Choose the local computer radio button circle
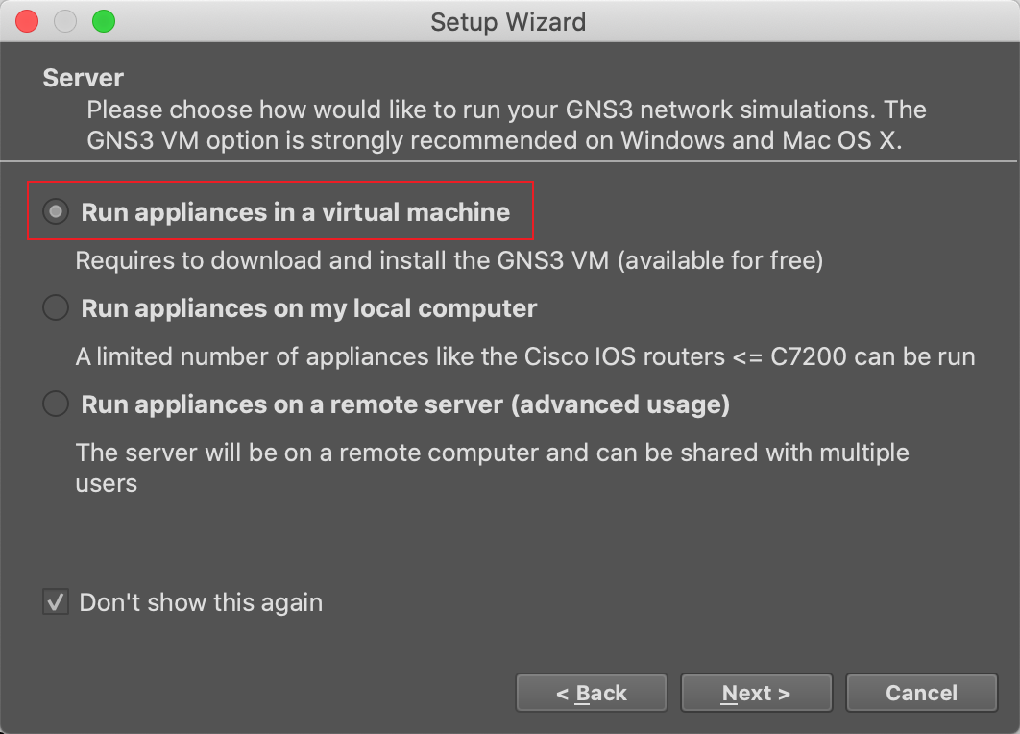The image size is (1020, 734). (57, 308)
